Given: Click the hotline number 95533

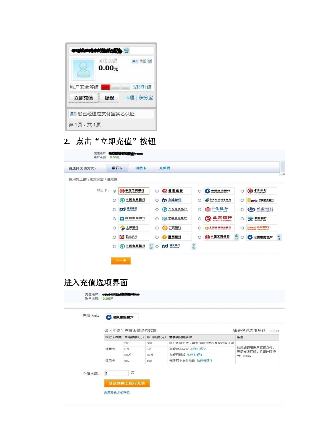Looking at the screenshot, I should [x=274, y=331].
